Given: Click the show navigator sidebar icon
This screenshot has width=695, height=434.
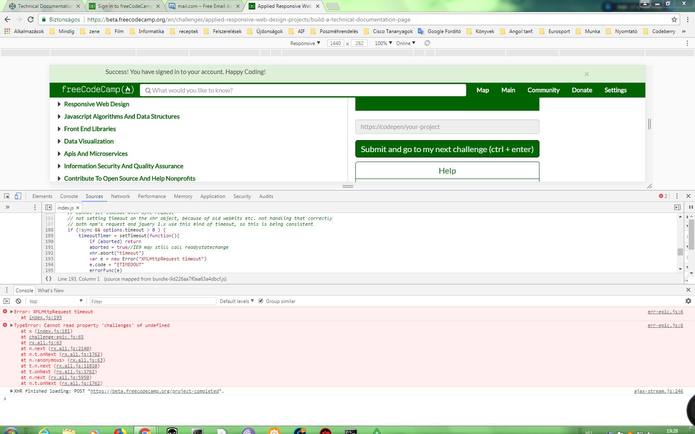Looking at the screenshot, I should tap(48, 207).
